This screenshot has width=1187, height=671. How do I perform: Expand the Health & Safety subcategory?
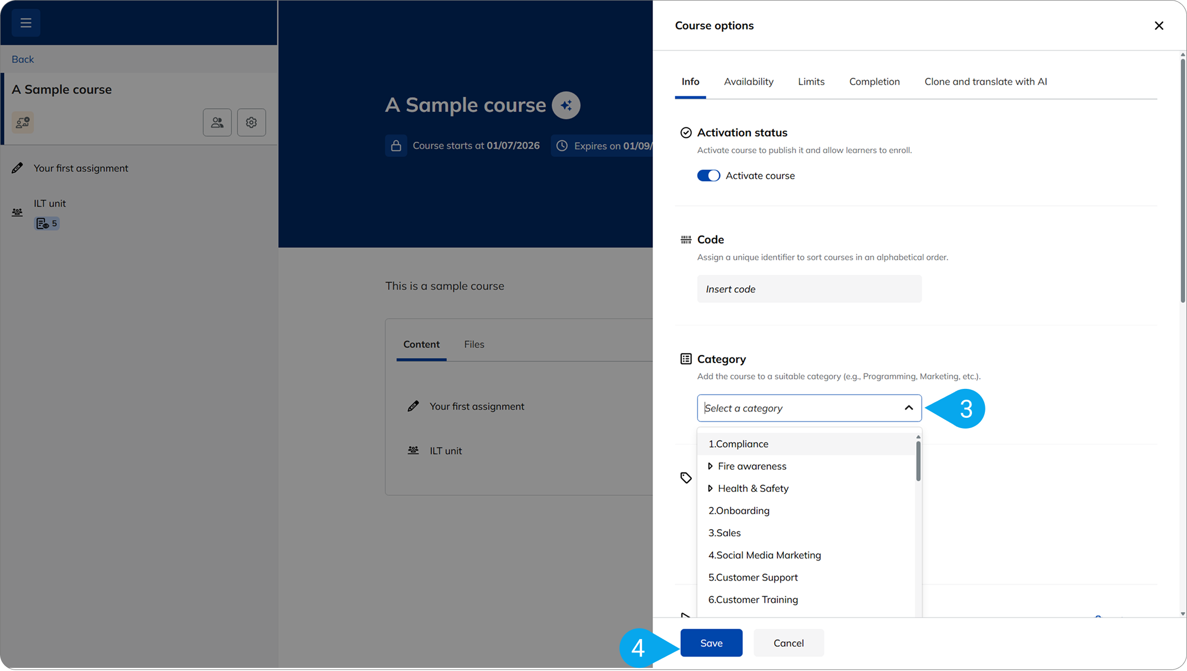(710, 488)
